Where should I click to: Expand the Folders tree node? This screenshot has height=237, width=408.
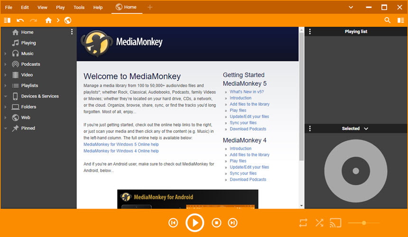[x=5, y=107]
